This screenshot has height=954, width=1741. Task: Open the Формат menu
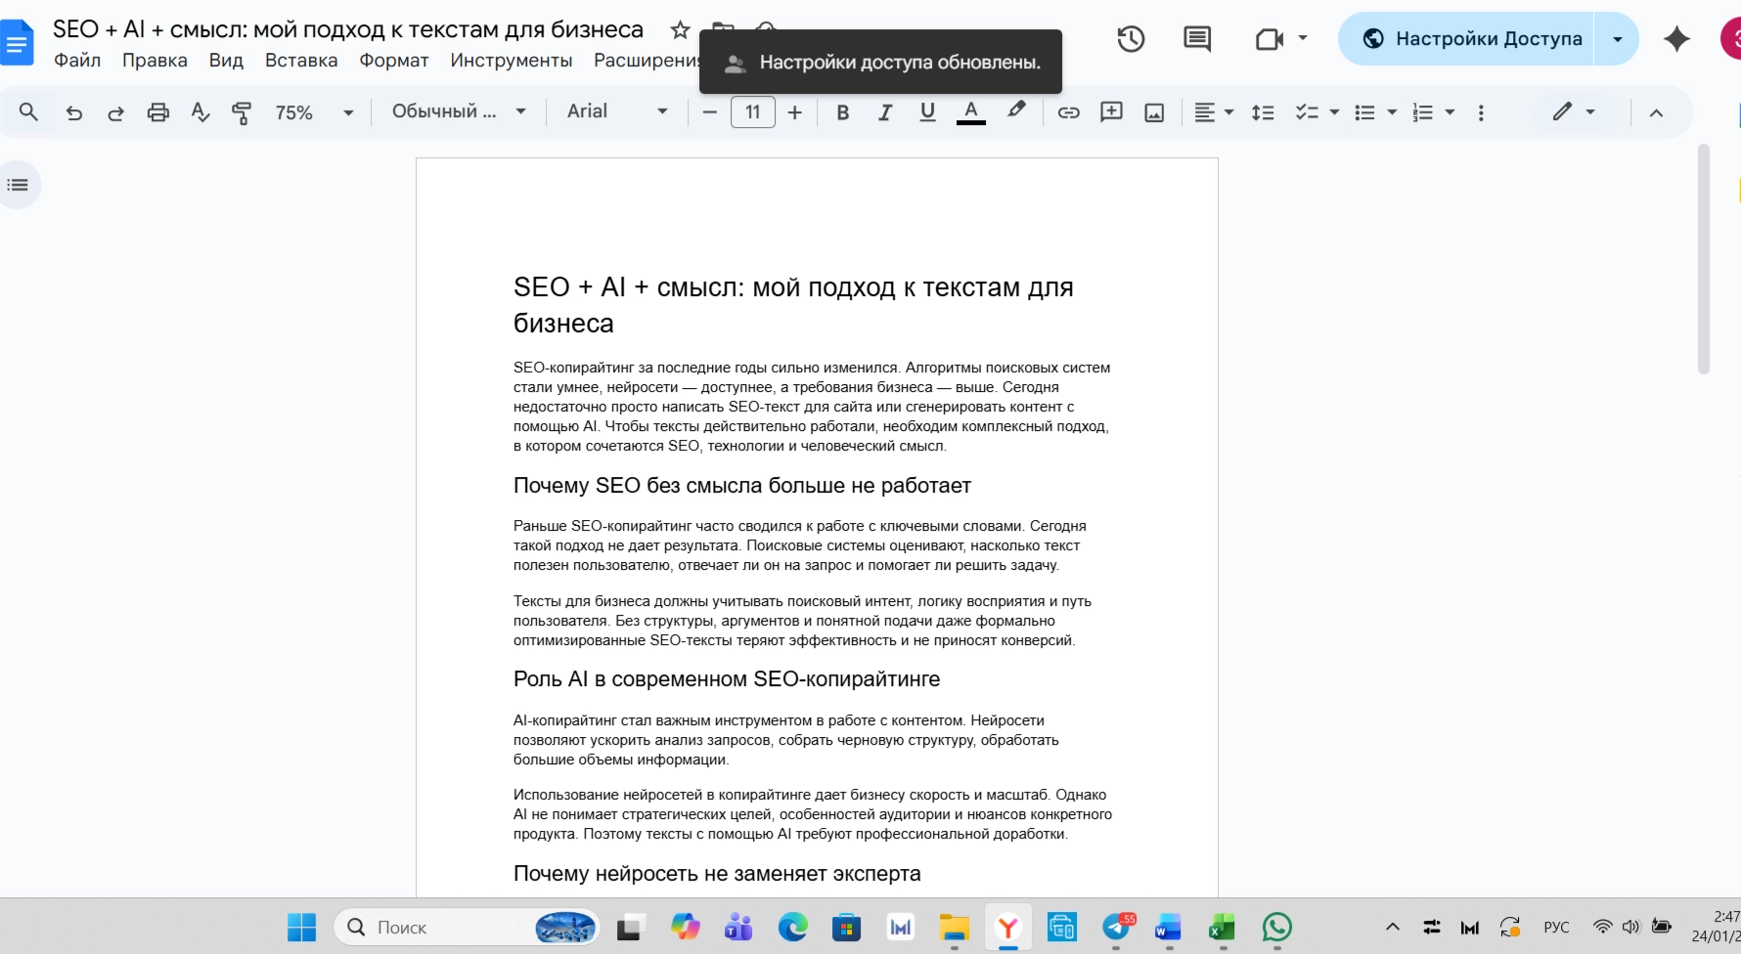[393, 61]
